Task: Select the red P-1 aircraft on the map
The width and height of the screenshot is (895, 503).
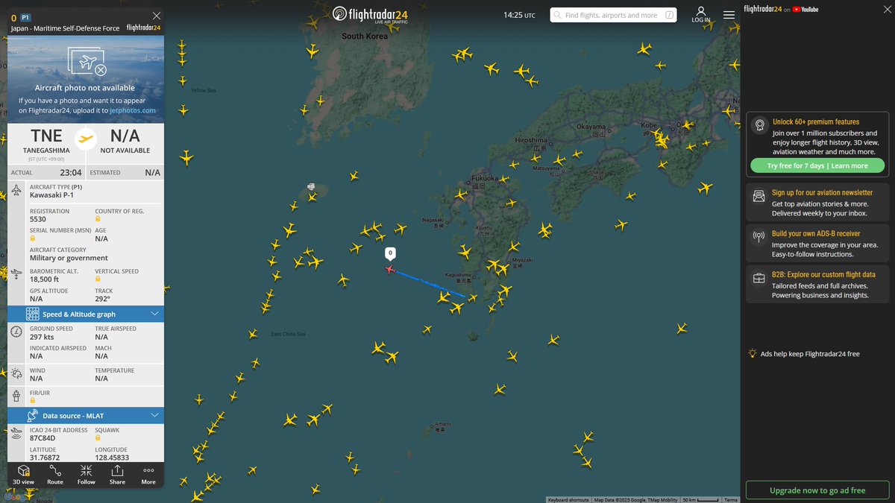Action: (x=389, y=269)
